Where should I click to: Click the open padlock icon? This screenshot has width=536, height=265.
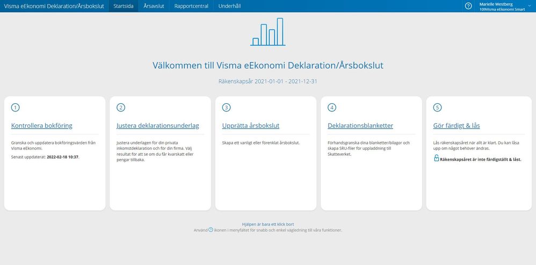point(436,158)
